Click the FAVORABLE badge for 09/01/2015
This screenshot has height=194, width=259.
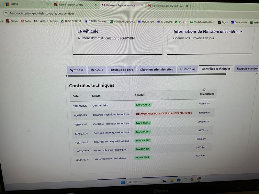coord(142,157)
